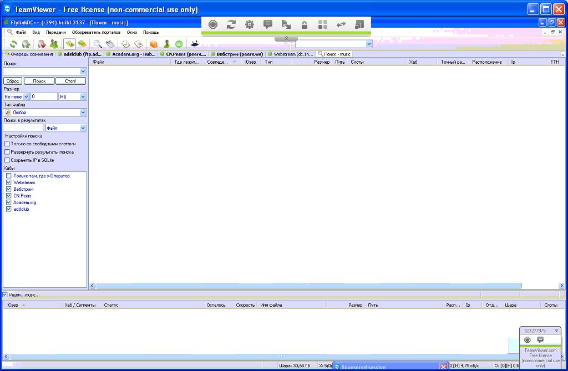Focus the size value field showing 0
The image size is (568, 371).
[x=44, y=96]
